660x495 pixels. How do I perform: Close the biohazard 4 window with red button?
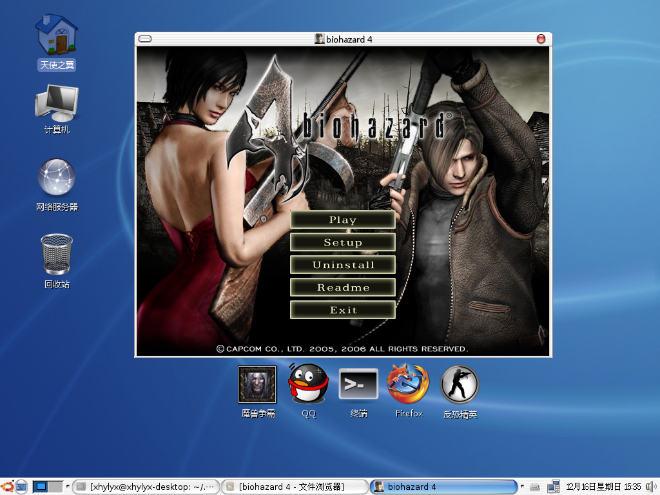pyautogui.click(x=541, y=39)
